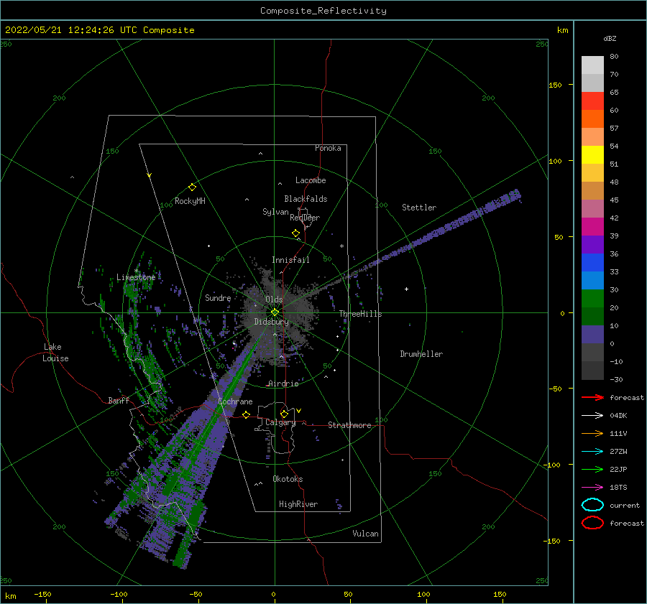Click the Blackfalds label
647x604 pixels.
coord(306,199)
